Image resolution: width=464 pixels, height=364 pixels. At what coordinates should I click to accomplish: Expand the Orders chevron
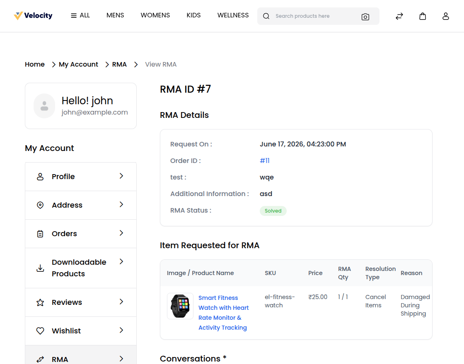click(x=121, y=233)
